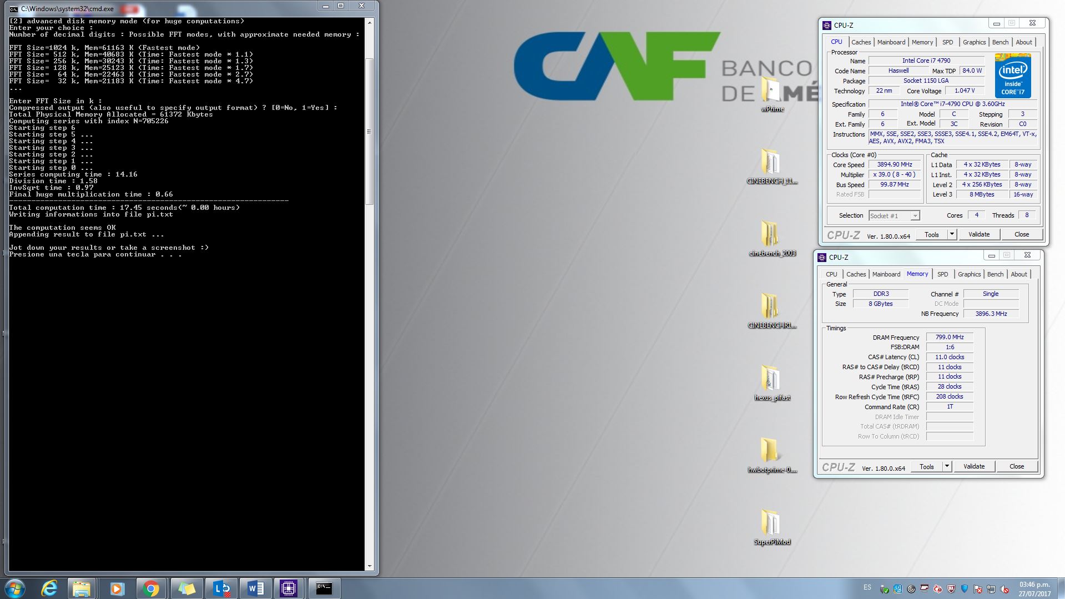Open the Windows Start menu

(x=16, y=588)
